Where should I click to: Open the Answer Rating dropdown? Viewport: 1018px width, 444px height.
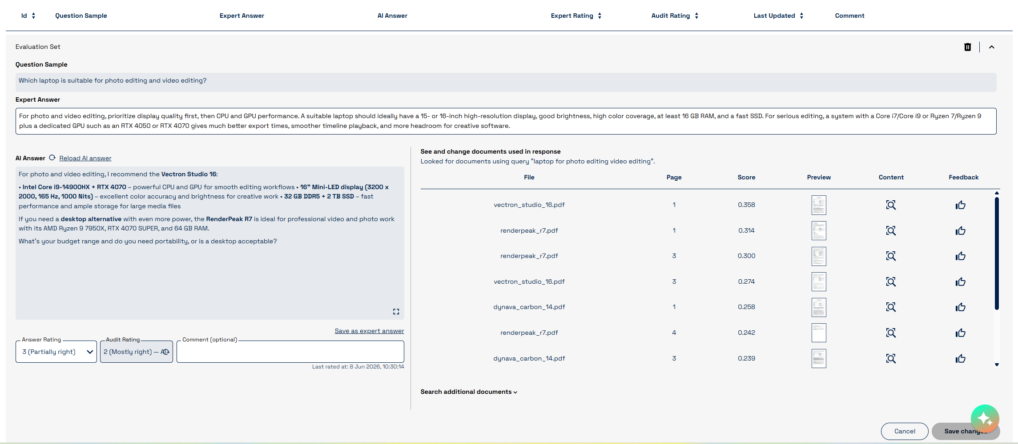[56, 352]
